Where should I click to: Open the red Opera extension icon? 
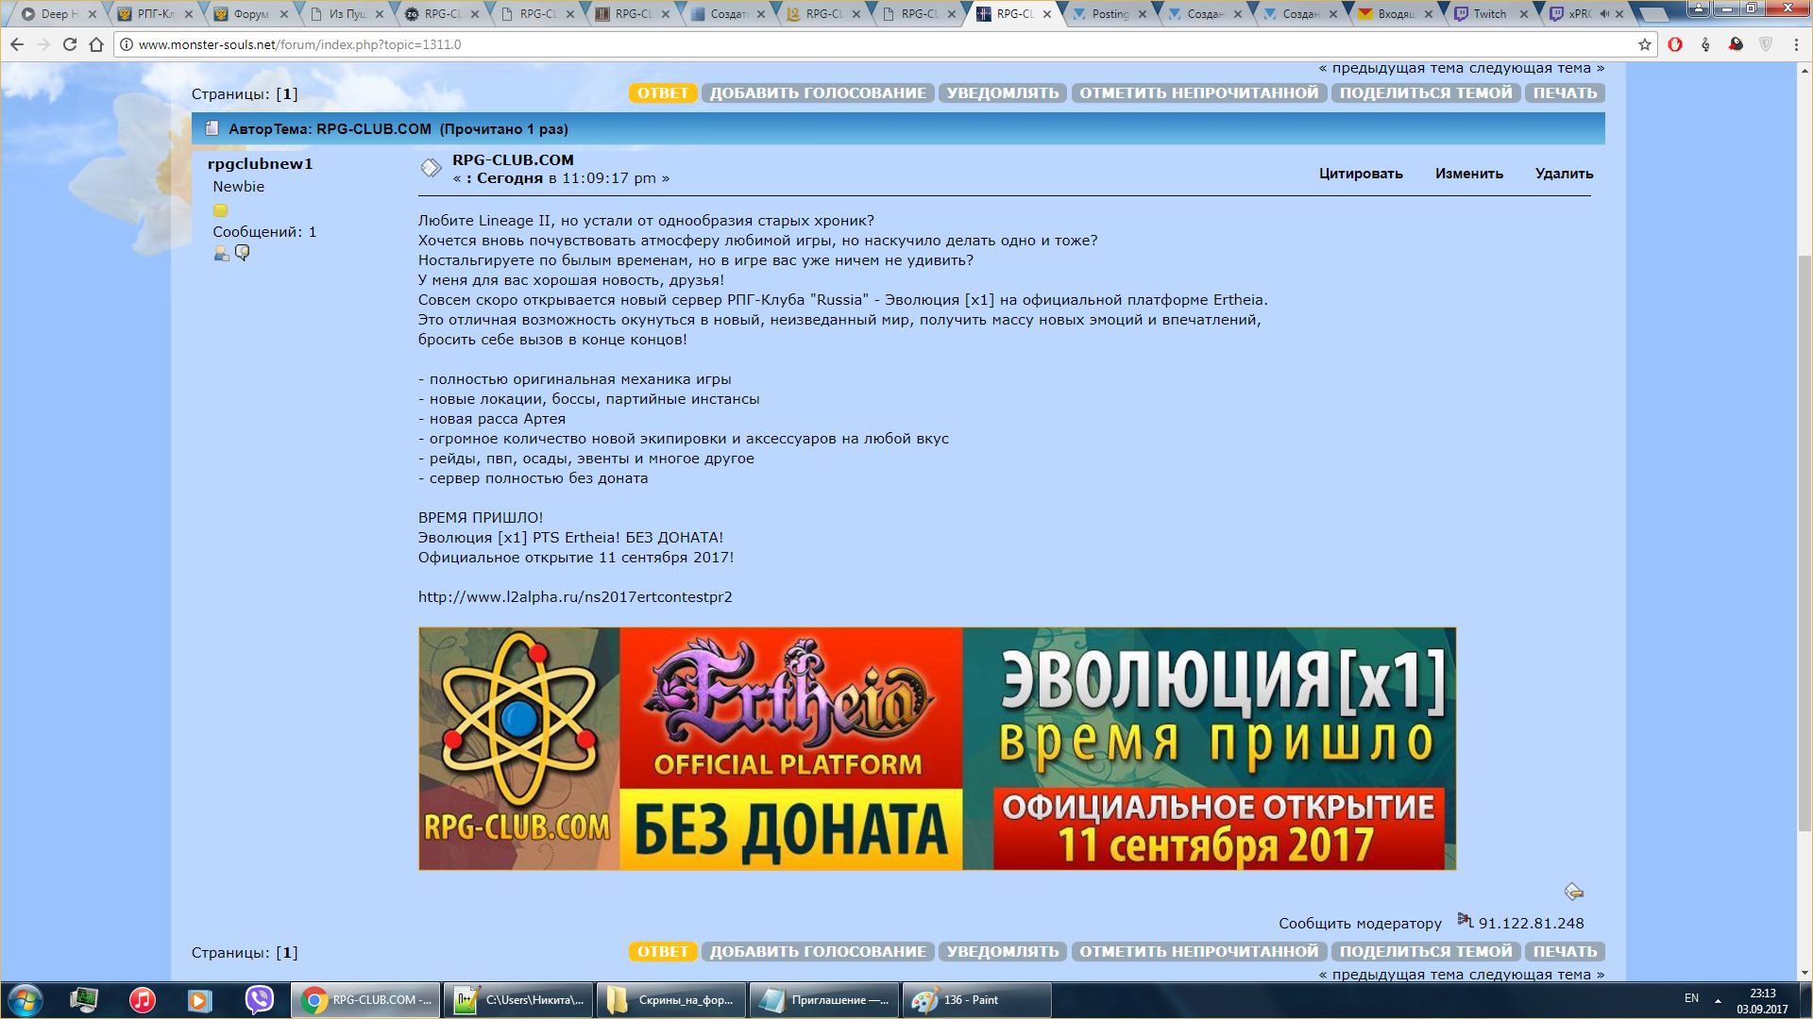pyautogui.click(x=1675, y=44)
